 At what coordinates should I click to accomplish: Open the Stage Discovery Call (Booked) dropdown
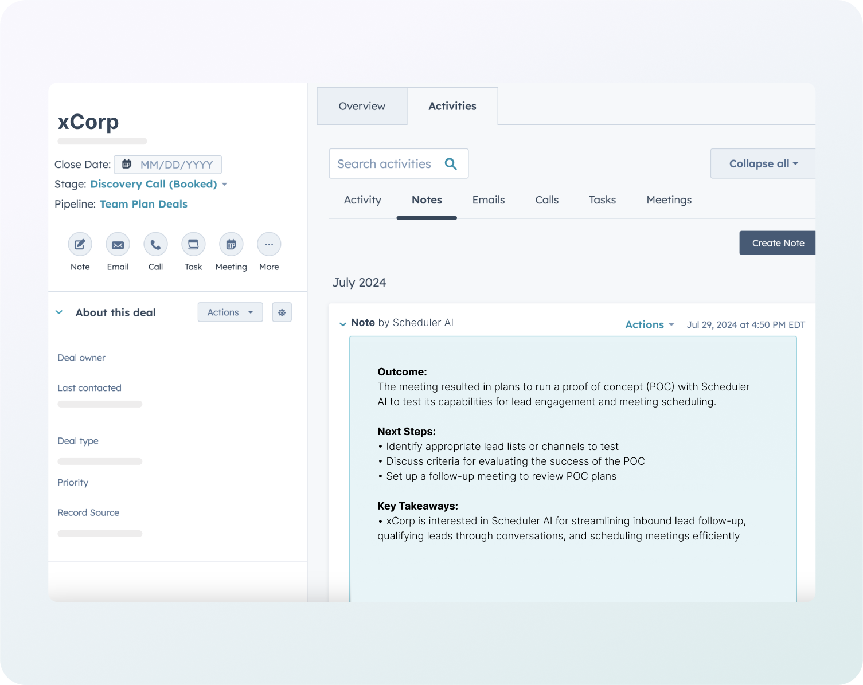159,184
